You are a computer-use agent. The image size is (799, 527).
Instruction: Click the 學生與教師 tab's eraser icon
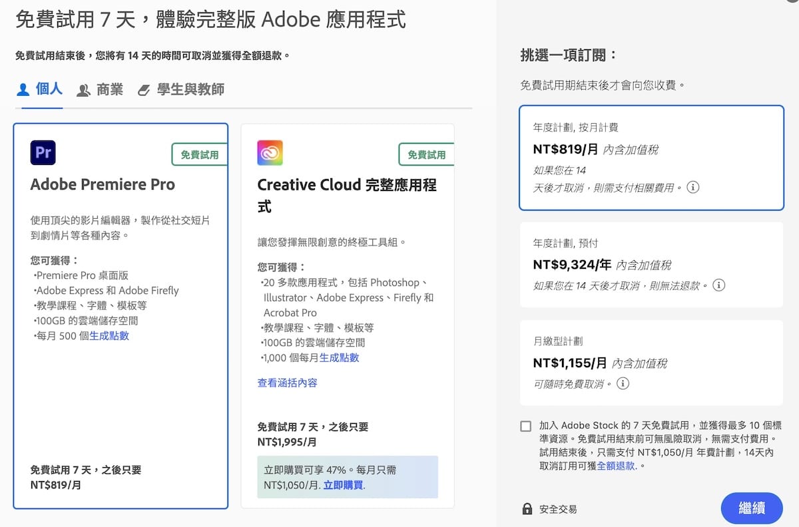[x=144, y=90]
